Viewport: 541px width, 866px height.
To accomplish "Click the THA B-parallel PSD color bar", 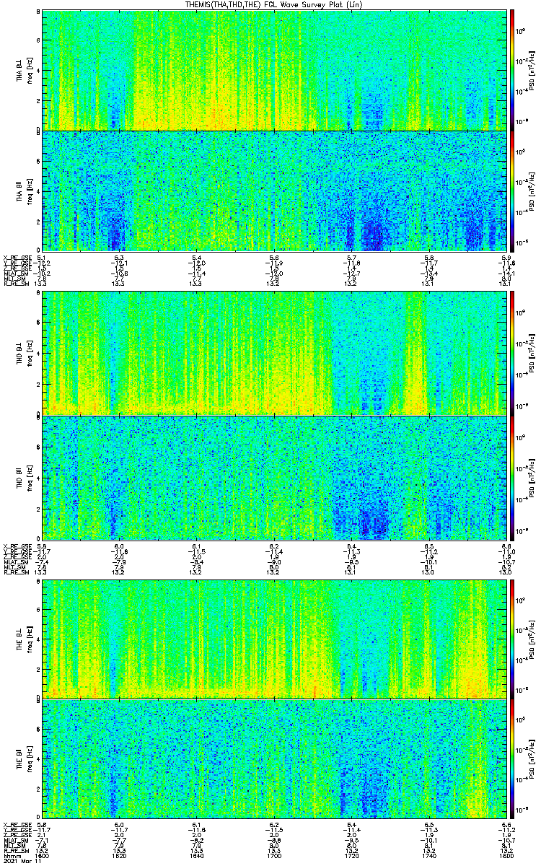I will pos(512,191).
